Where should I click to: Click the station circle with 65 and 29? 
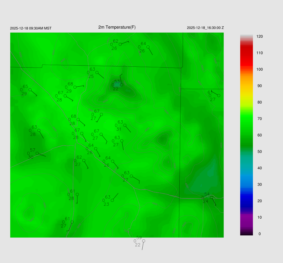30,90
